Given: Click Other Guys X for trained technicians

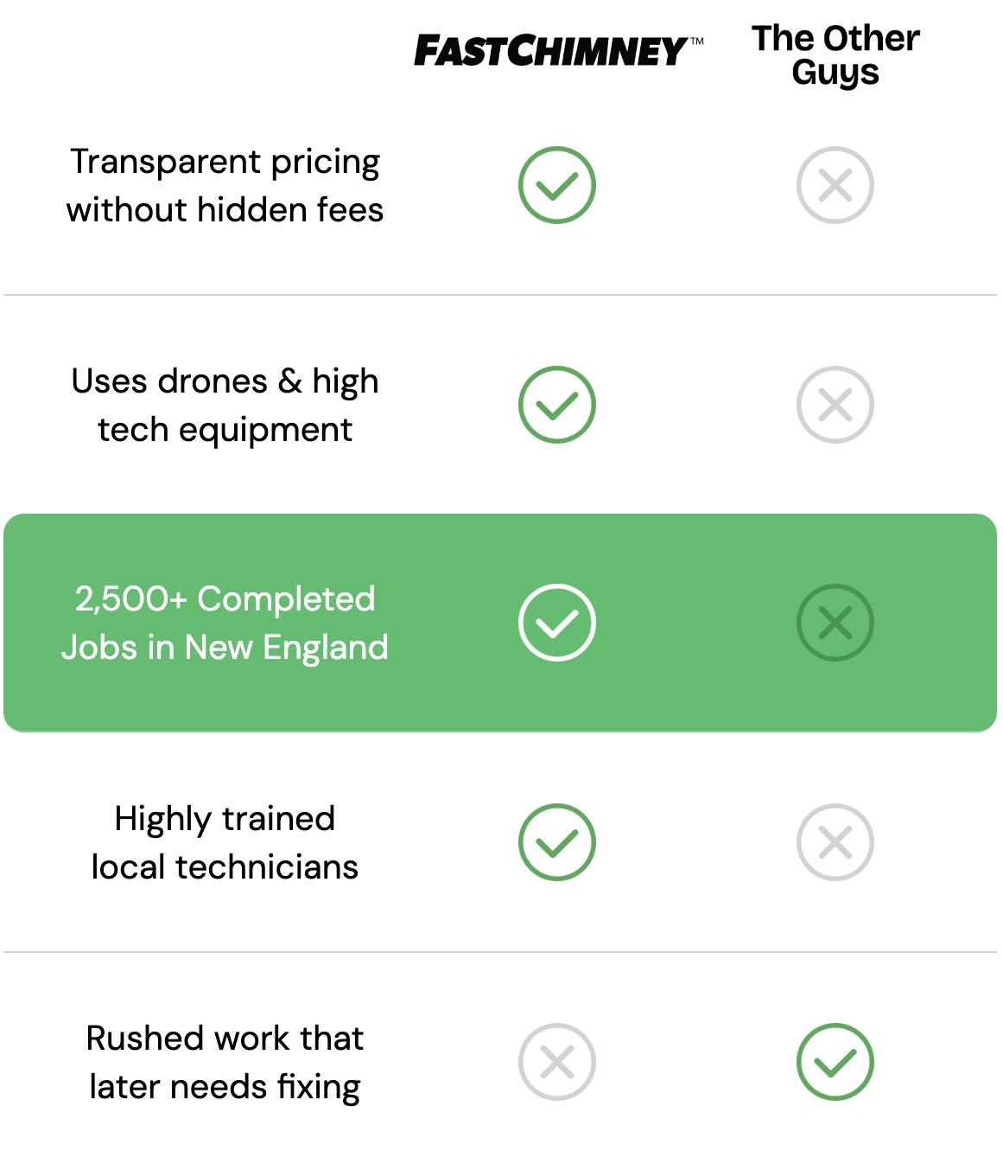Looking at the screenshot, I should click(x=835, y=842).
